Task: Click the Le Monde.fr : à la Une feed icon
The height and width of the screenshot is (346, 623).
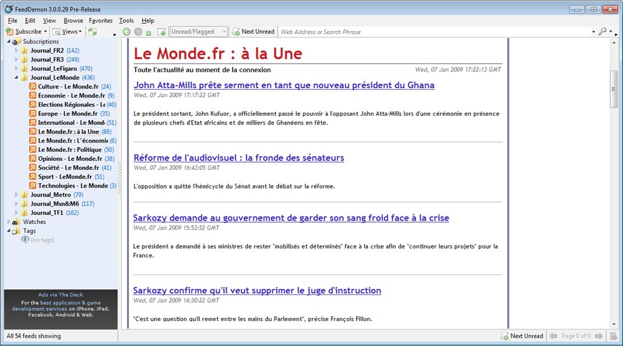Action: pos(33,132)
